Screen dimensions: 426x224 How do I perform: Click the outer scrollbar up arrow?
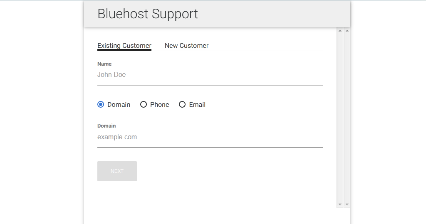[347, 31]
